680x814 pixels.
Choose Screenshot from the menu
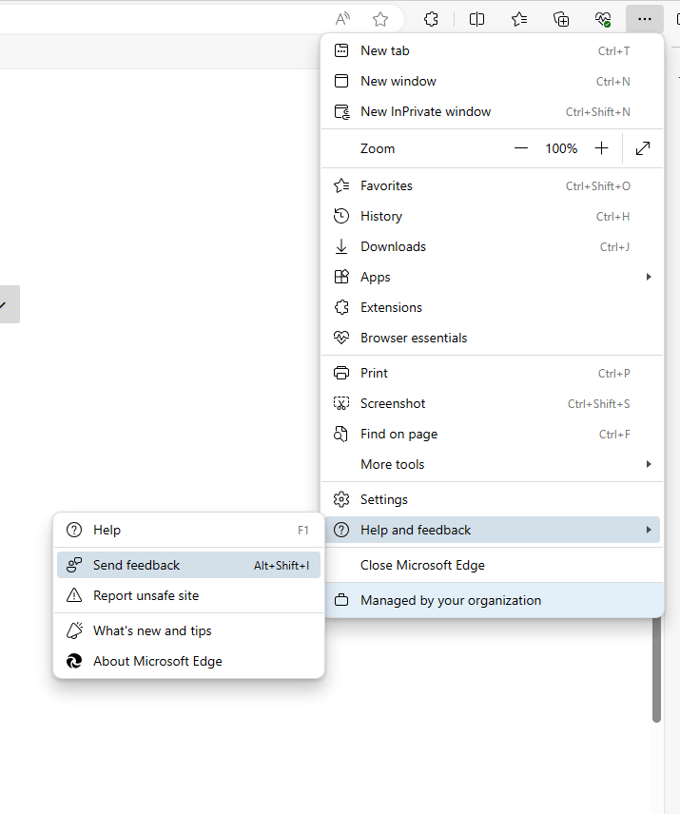pos(492,404)
